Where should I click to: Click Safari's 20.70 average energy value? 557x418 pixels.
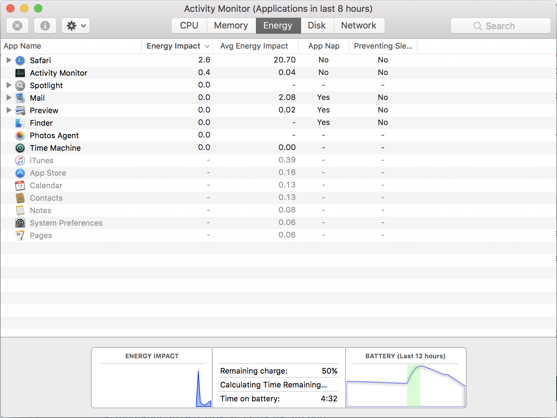tap(285, 60)
